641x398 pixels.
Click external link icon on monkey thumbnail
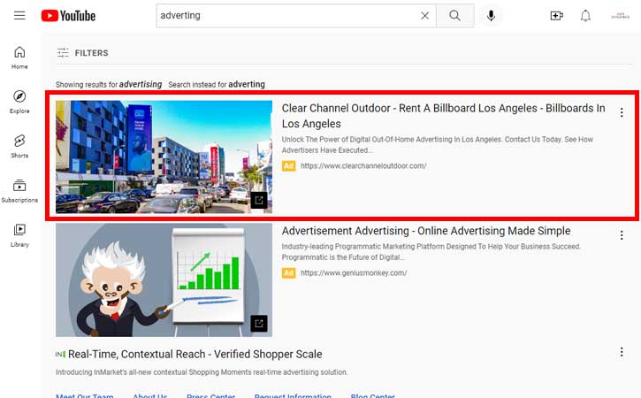pos(259,324)
